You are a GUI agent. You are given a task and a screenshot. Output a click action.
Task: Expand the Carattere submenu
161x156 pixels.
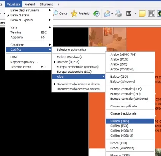[29, 45]
